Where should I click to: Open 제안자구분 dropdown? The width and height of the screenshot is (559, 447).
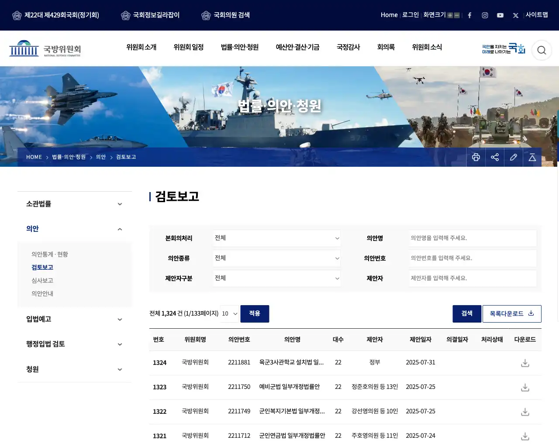point(277,279)
